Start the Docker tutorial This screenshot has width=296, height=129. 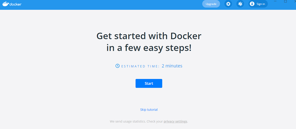(149, 83)
